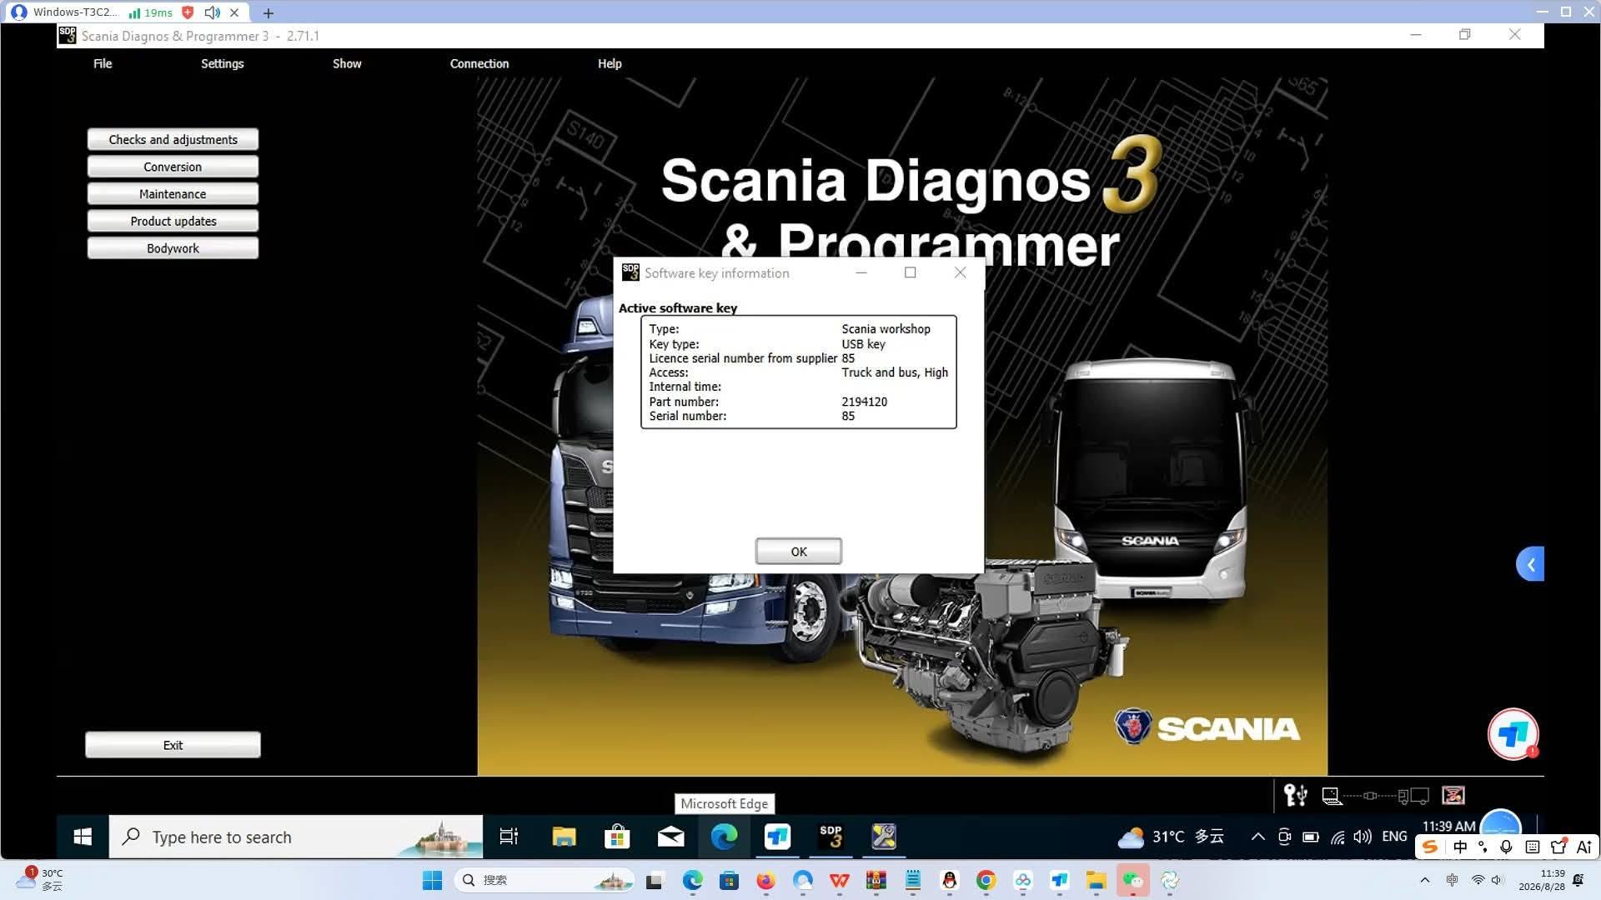Open Task View on remote taskbar
The image size is (1601, 900).
[x=509, y=837]
